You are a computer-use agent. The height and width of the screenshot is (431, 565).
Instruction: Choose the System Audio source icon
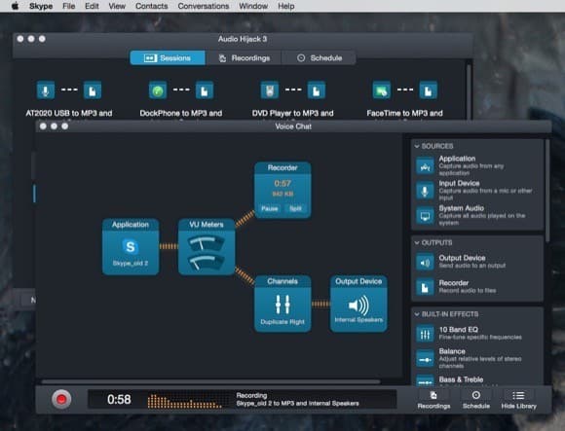tap(425, 216)
